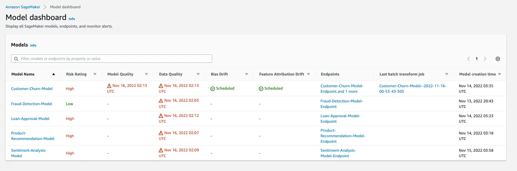Click Bias Drift Scheduled status for Customer-Churn-Model
Viewport: 517px width, 171px height.
[223, 89]
